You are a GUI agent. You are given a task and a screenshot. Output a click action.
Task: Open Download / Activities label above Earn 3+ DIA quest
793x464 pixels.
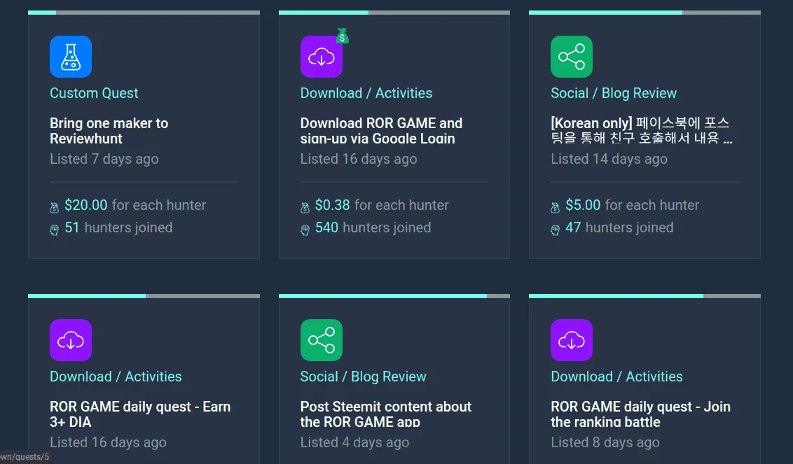116,377
